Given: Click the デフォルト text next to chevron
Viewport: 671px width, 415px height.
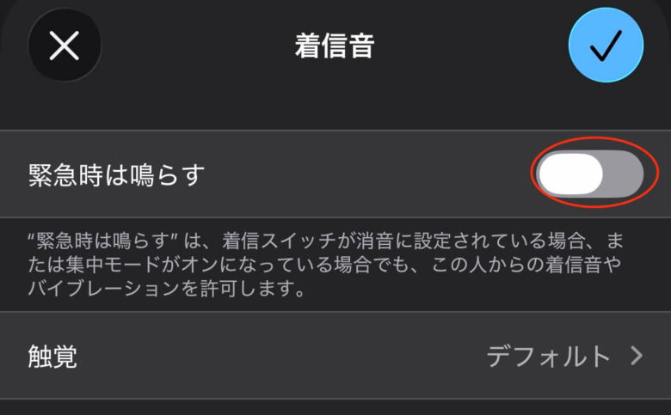Looking at the screenshot, I should pos(548,357).
